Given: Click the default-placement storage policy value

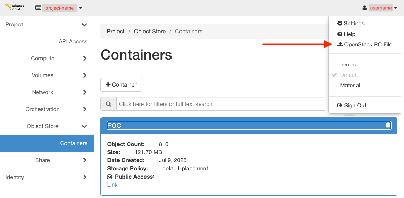Looking at the screenshot, I should click(x=185, y=169).
